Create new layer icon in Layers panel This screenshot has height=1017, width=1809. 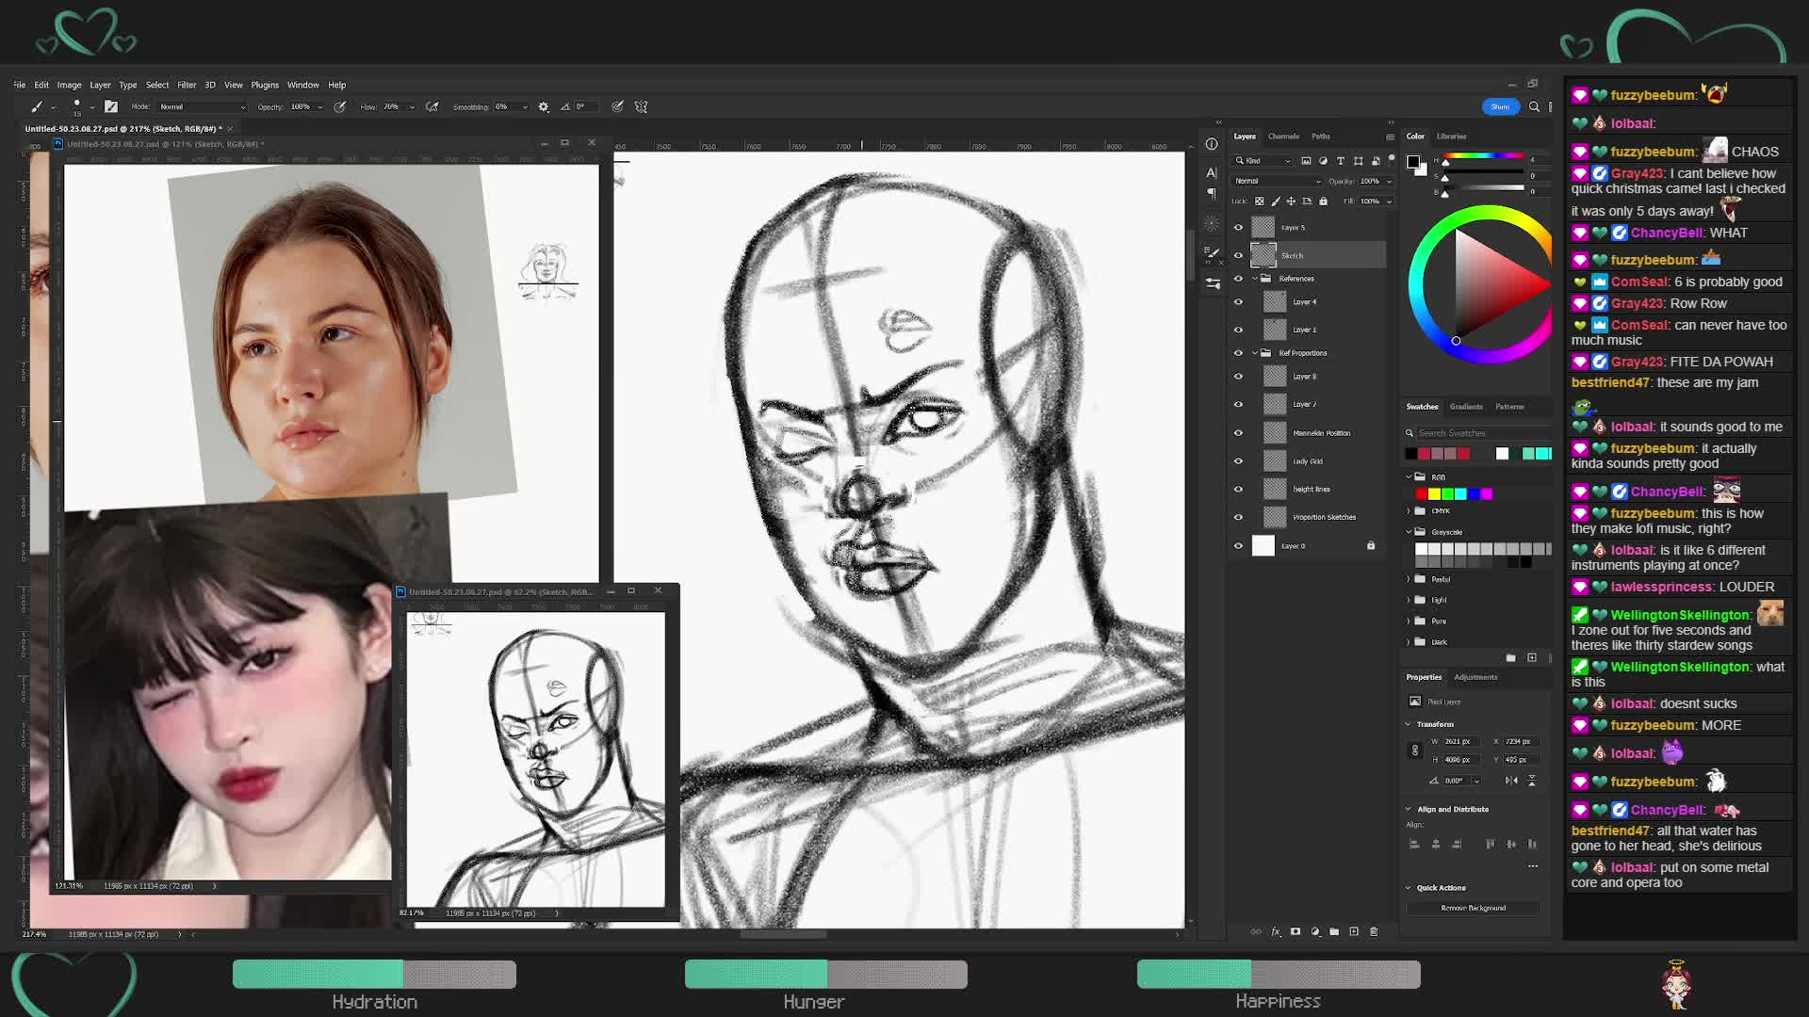1354,931
